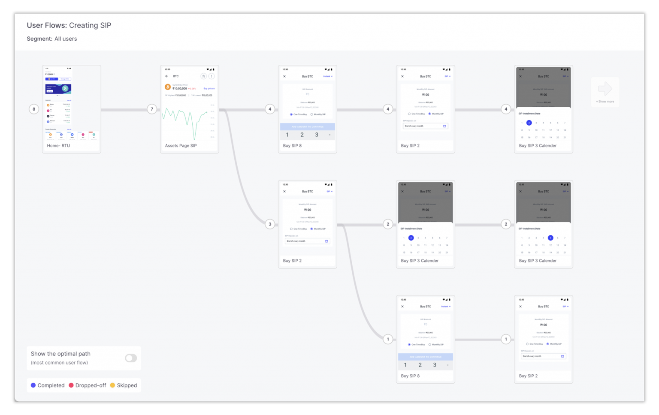Viewport: 659px width, 415px height.
Task: Click the step node numbered 3
Action: click(270, 224)
